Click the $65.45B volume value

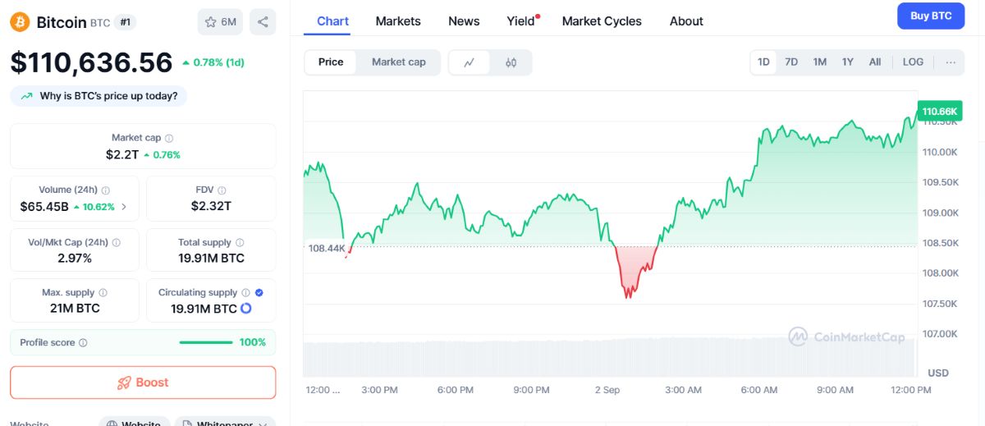pos(44,207)
